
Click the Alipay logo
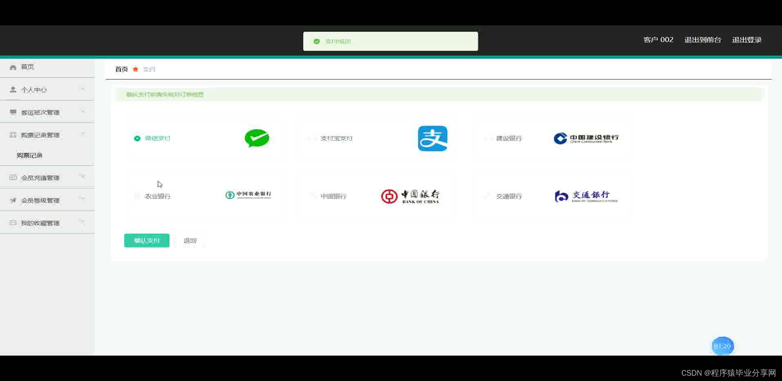coord(433,138)
